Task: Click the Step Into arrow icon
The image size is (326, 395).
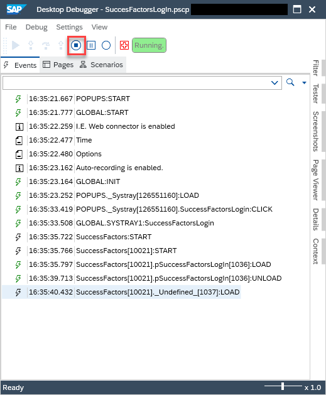Action: coord(31,45)
